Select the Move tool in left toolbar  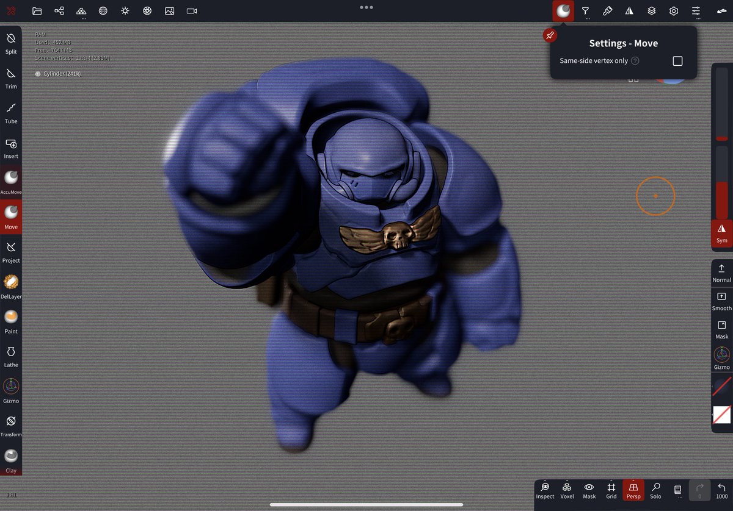(11, 216)
